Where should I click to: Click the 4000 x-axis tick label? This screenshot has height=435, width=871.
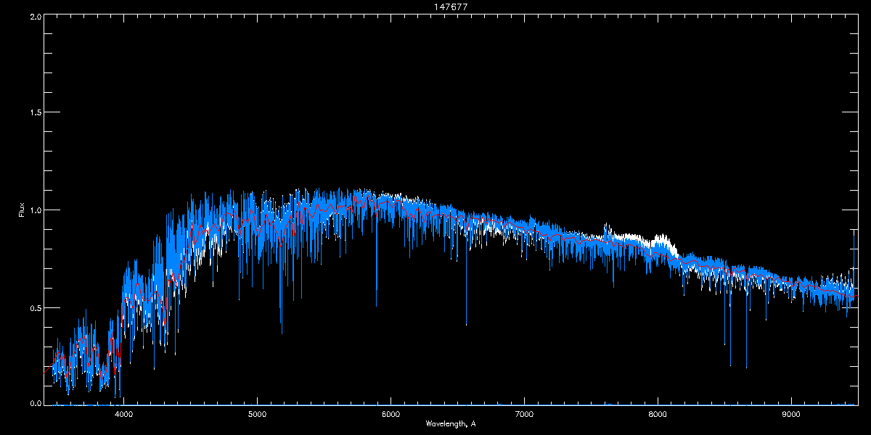point(123,414)
